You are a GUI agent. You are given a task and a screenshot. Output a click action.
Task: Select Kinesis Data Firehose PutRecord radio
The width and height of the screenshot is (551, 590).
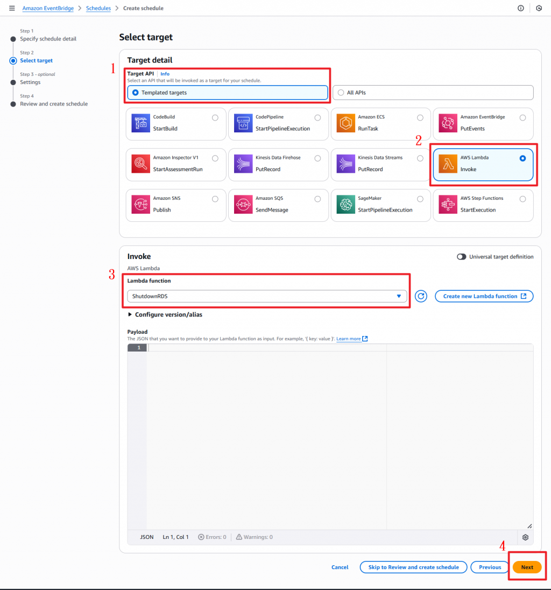[318, 158]
